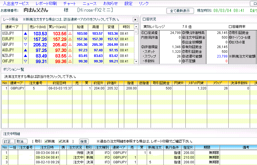Click the AUDJPY blue up-arrow indicator
257x165 pixels.
(x=26, y=50)
